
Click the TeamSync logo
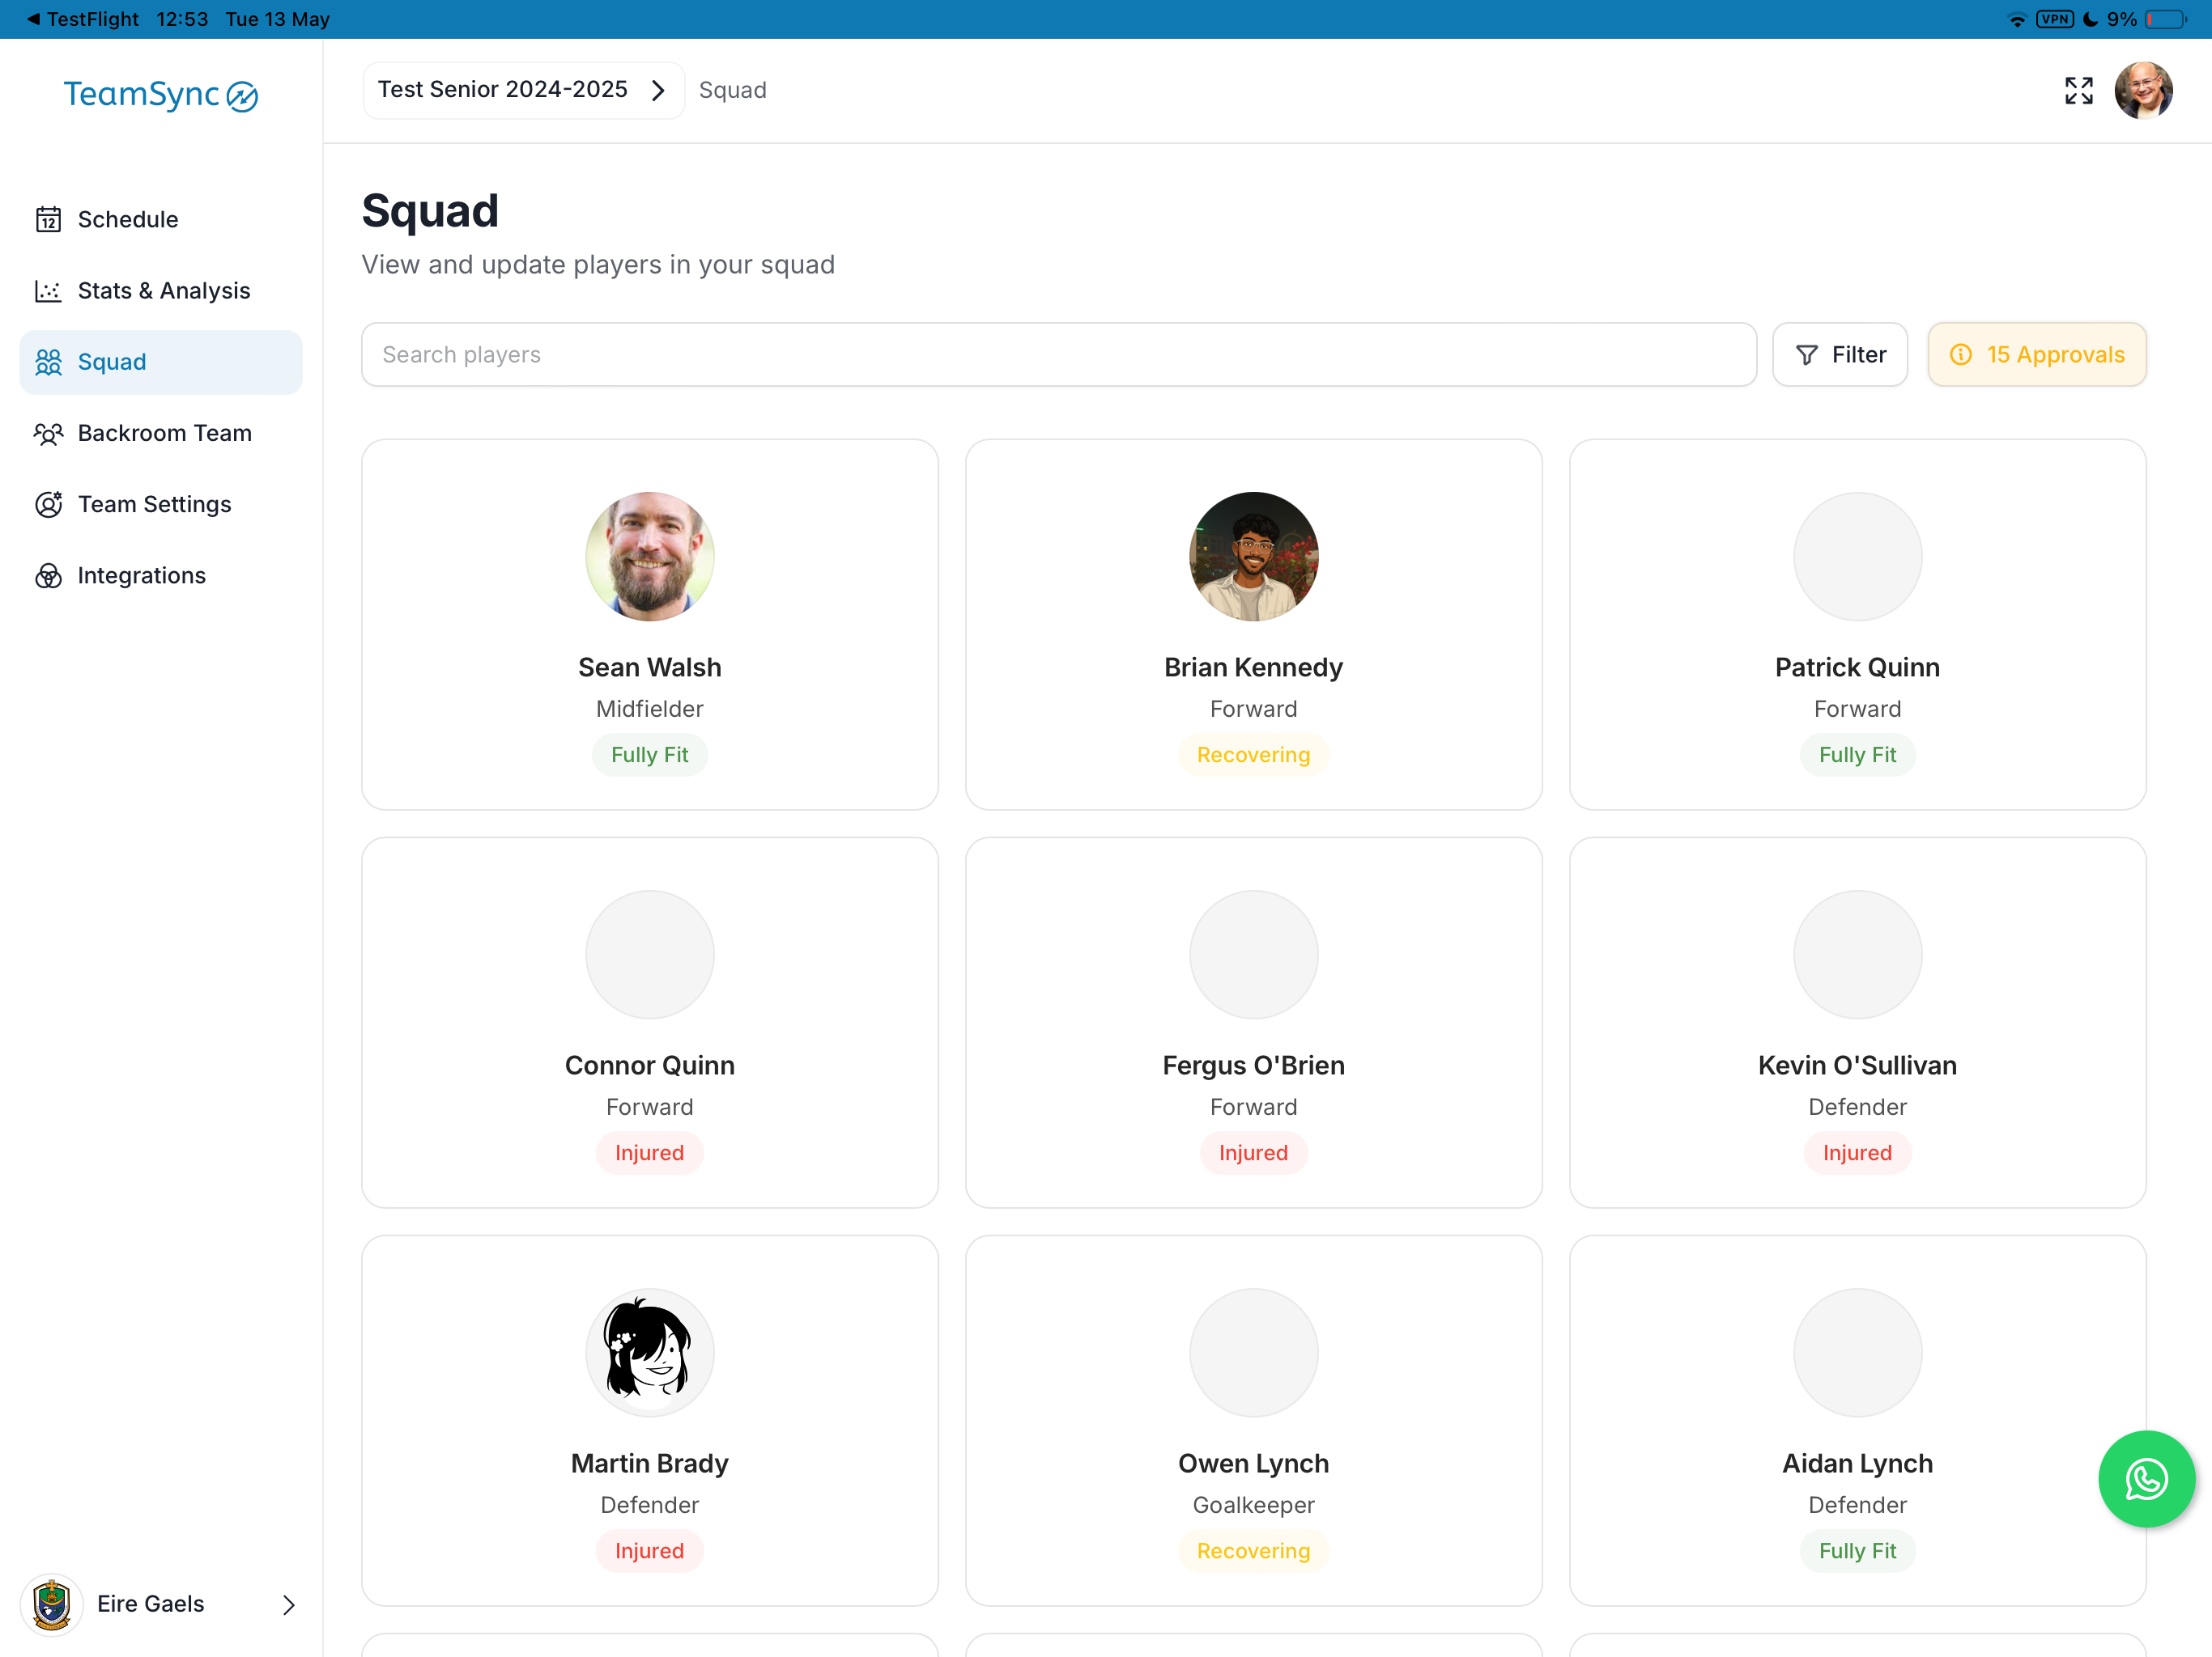(x=161, y=95)
